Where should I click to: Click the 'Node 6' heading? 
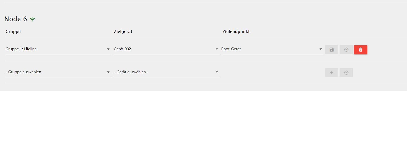click(x=16, y=19)
